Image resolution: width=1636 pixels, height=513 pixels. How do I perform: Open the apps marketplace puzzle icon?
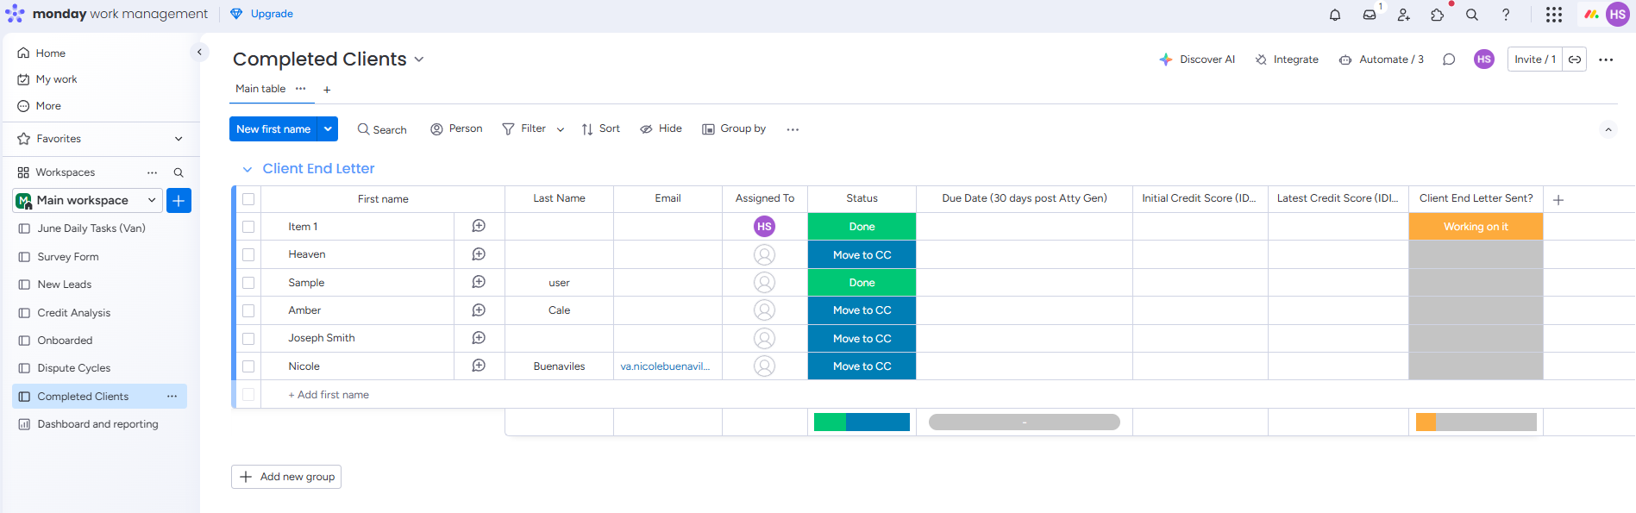[1437, 15]
